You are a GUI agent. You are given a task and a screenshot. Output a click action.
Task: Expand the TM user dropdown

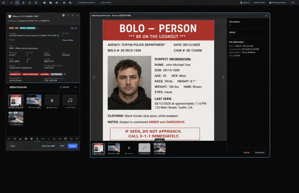coord(293,3)
